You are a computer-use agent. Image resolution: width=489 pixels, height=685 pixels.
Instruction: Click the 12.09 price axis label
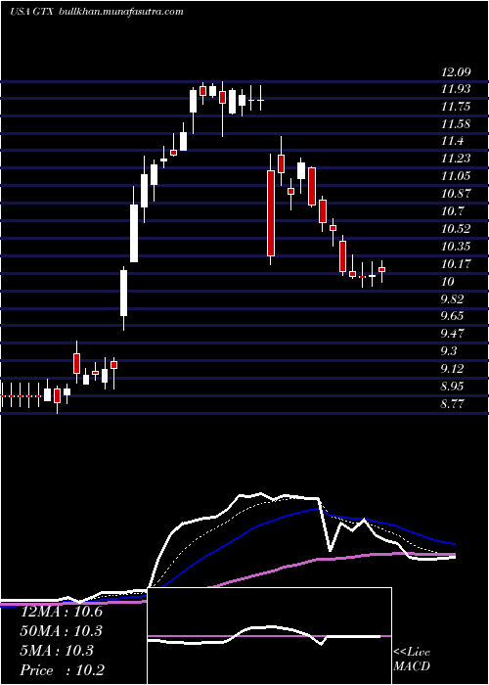coord(456,71)
